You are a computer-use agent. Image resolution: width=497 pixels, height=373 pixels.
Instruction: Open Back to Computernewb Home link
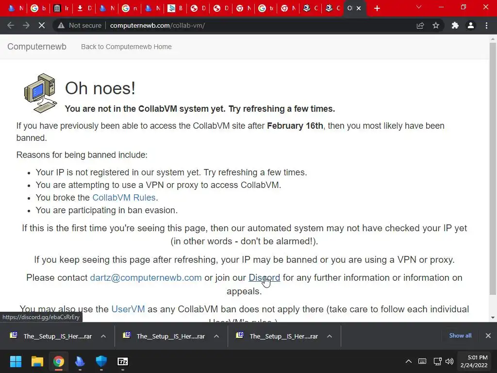pos(126,47)
